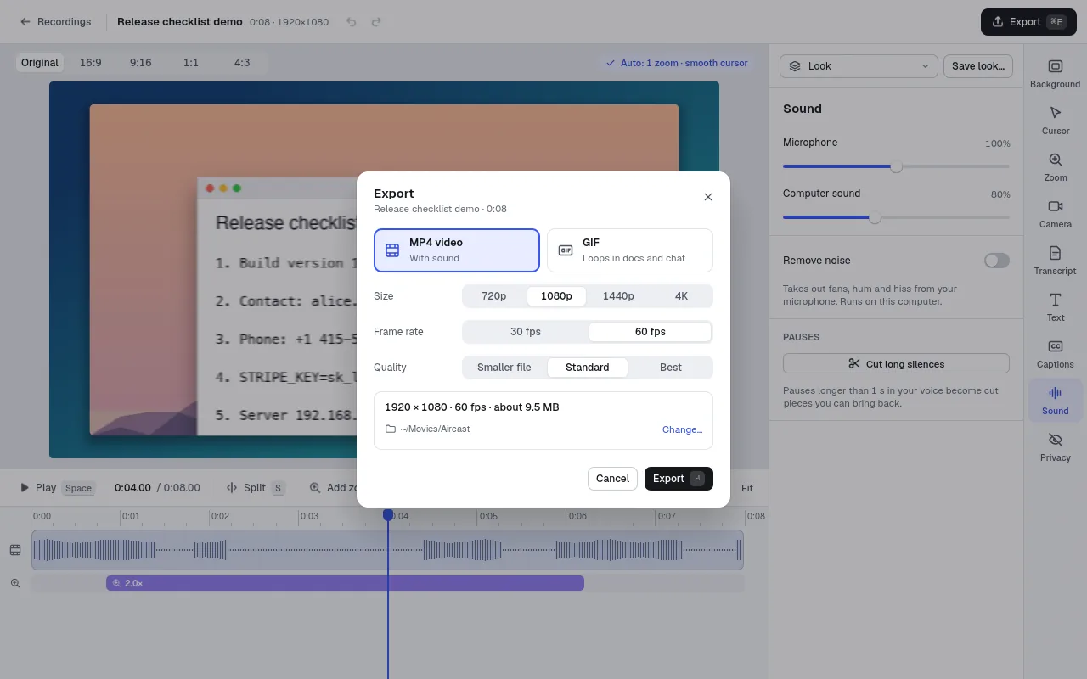Open the Transcript panel
1087x679 pixels.
point(1055,261)
